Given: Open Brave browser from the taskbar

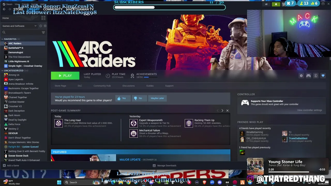Looking at the screenshot, I should pyautogui.click(x=204, y=182).
